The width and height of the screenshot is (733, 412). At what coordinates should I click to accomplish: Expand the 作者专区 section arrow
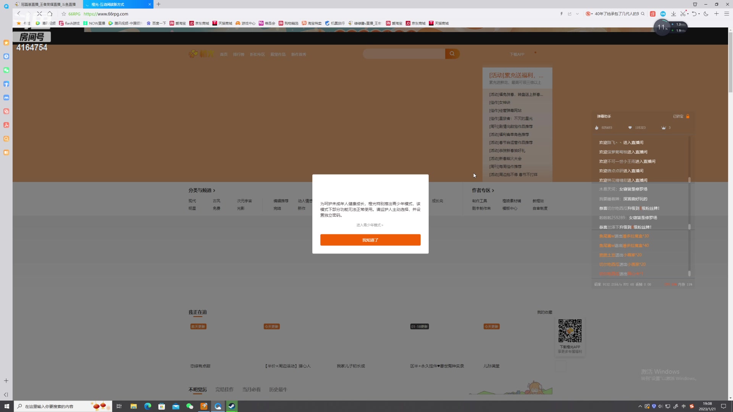[493, 190]
